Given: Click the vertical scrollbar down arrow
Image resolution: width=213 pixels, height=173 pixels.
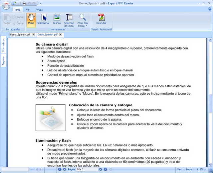Looking at the screenshot, I should 210,165.
